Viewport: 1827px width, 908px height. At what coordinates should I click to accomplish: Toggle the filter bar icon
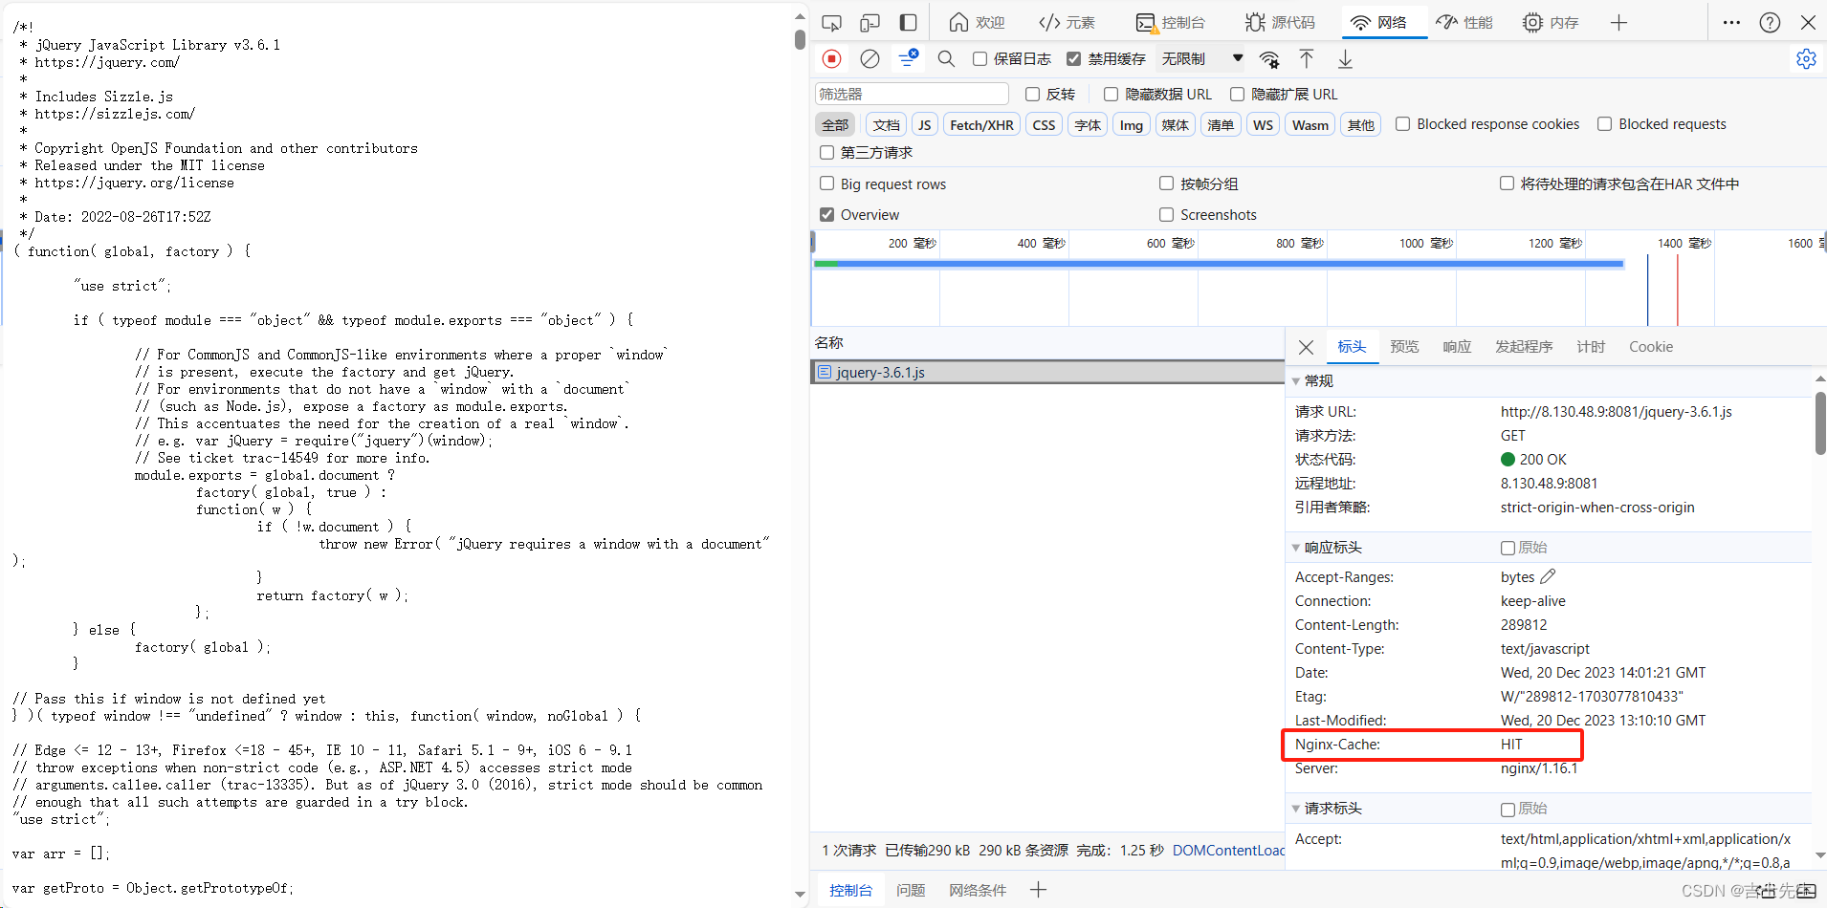[x=908, y=59]
